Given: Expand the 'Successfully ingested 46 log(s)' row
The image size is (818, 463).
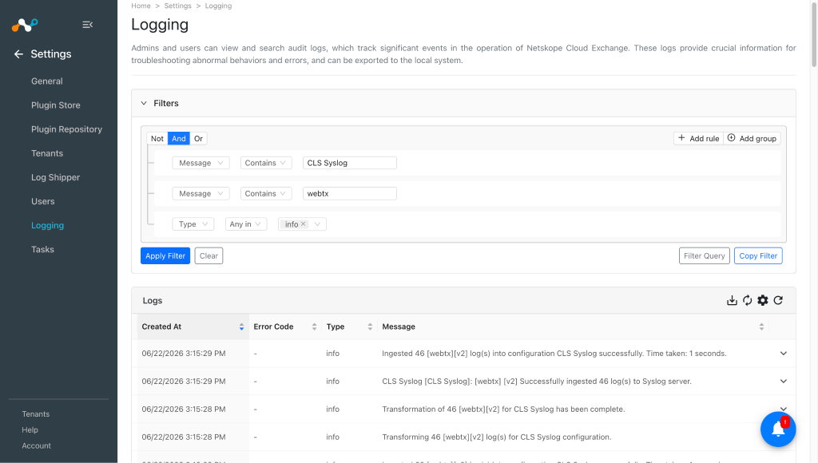Looking at the screenshot, I should (x=783, y=381).
